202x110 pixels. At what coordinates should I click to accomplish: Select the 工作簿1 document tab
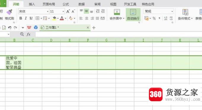[65, 27]
